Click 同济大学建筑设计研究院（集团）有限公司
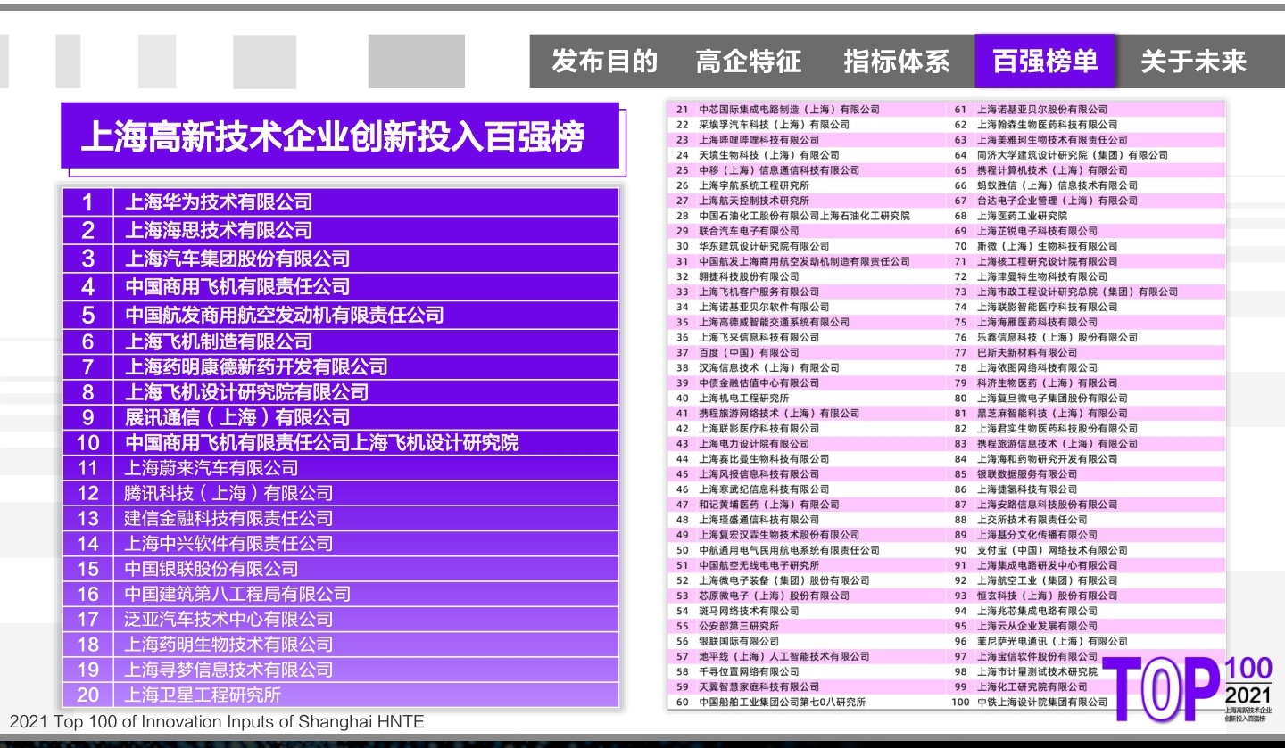 1073,155
